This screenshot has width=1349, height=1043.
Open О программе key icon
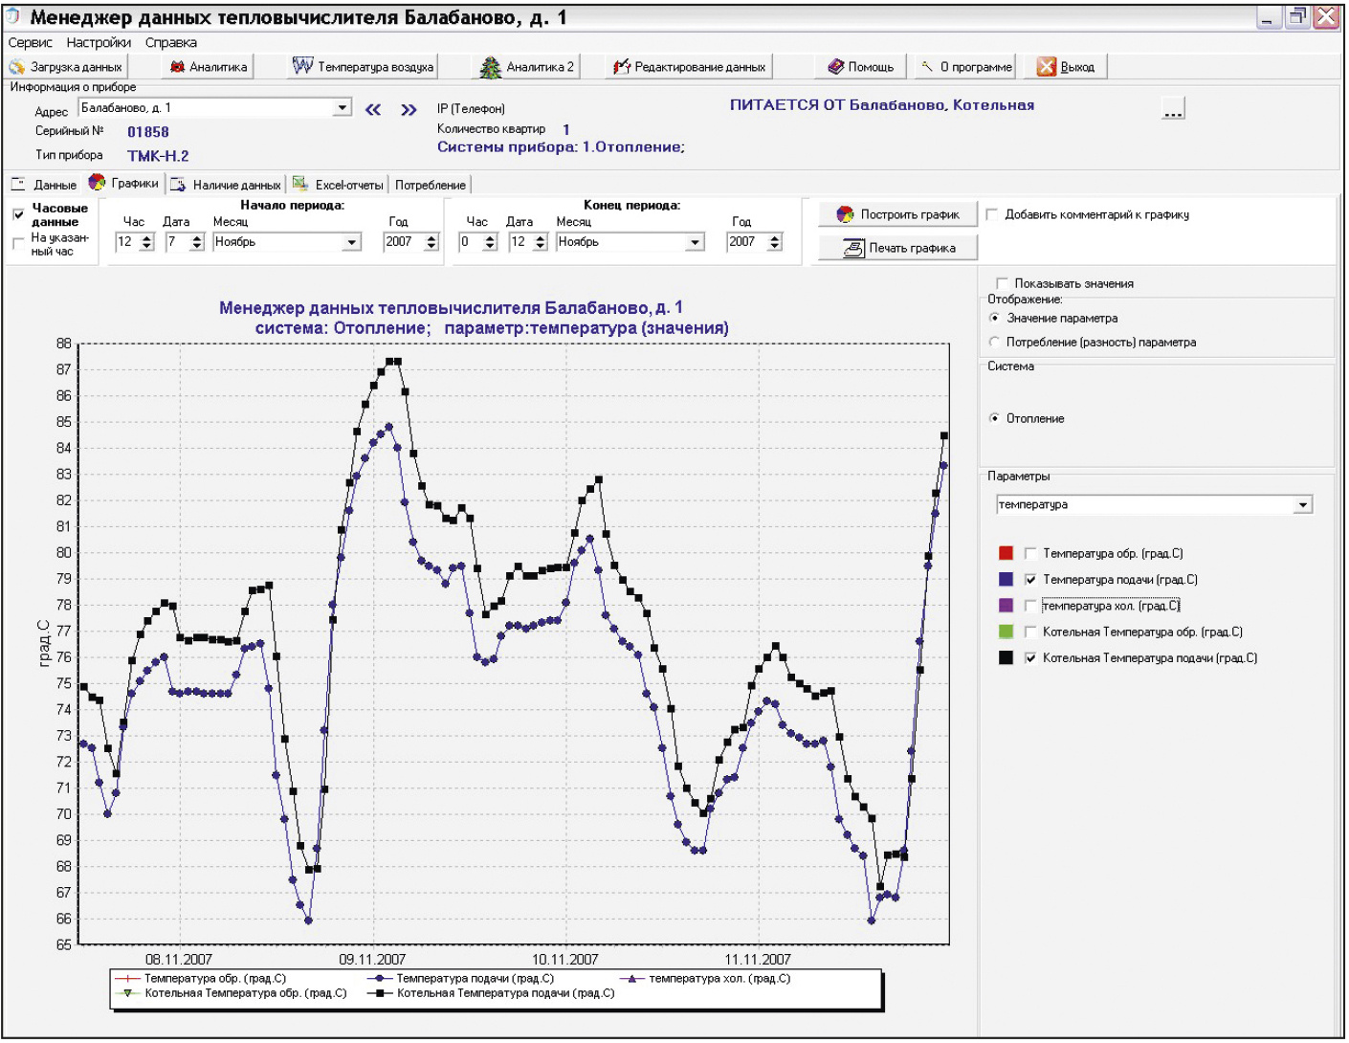[x=927, y=67]
